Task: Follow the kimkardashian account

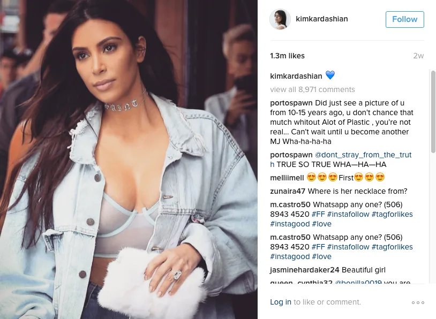Action: pyautogui.click(x=404, y=19)
